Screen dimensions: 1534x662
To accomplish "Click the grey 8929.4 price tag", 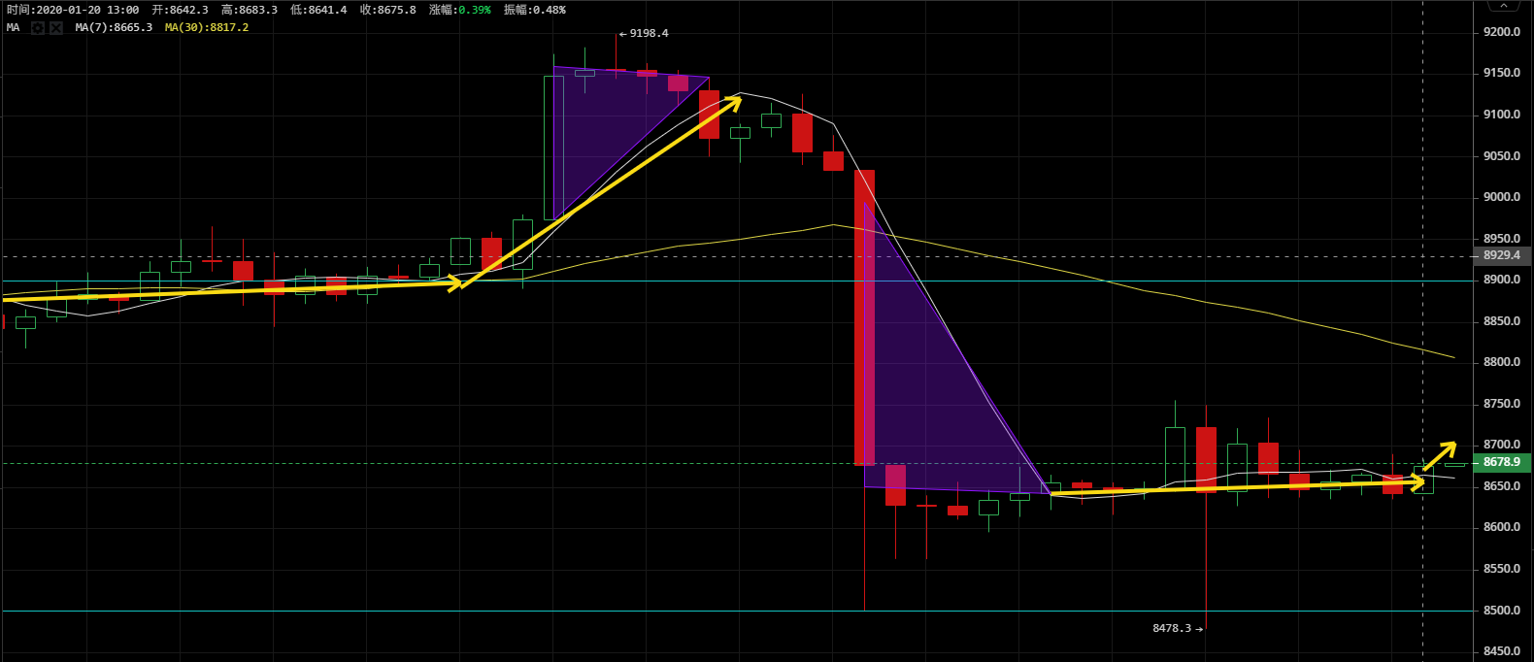I will click(1502, 255).
